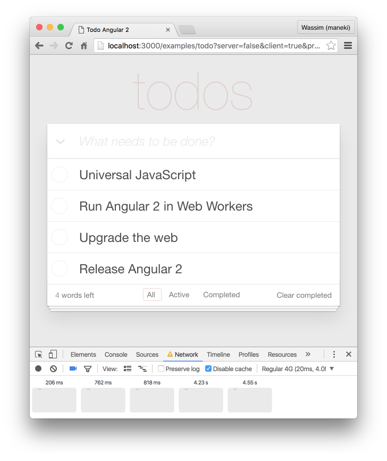Check off Upgrade the web todo

60,237
